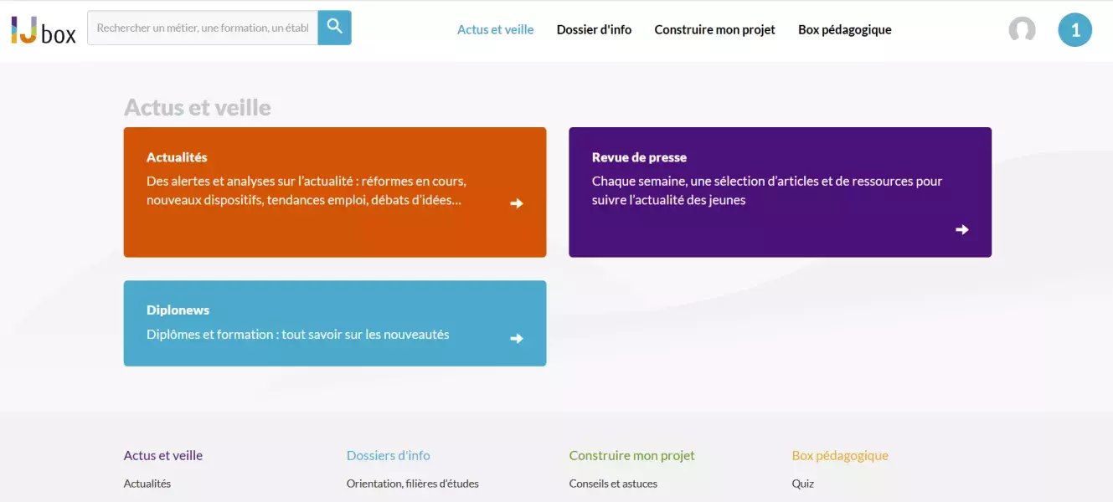Click the arrow on Revue de presse card
Image resolution: width=1113 pixels, height=502 pixels.
click(962, 229)
